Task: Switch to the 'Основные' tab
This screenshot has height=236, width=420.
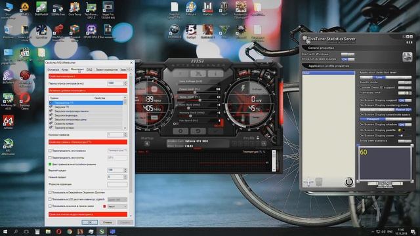Action: click(x=53, y=69)
